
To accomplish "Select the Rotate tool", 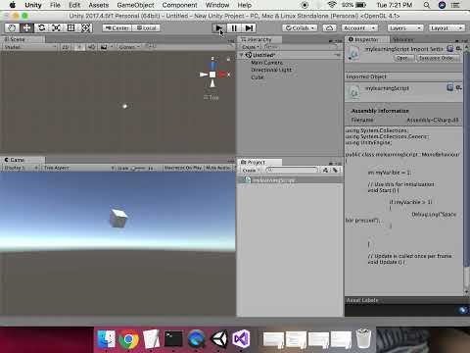I will click(x=41, y=28).
